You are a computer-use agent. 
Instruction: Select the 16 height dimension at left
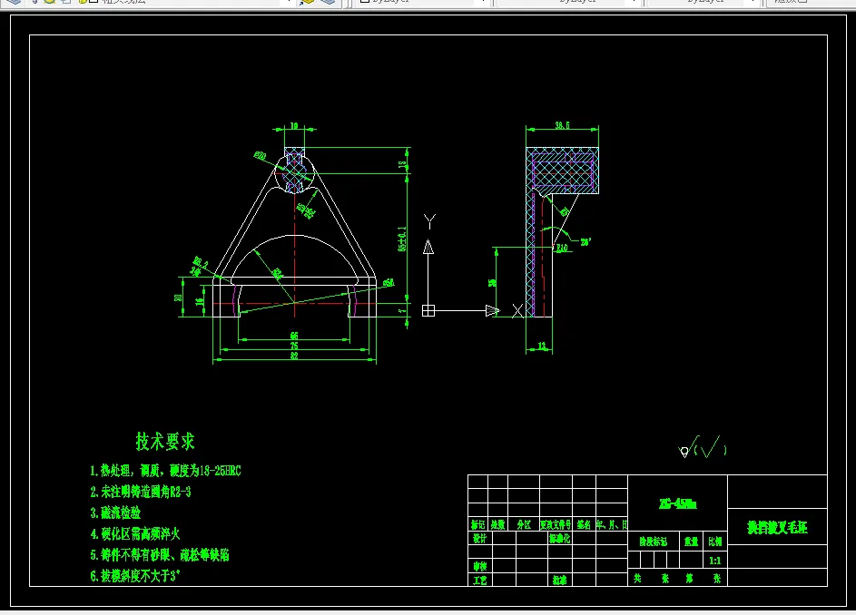[x=200, y=300]
